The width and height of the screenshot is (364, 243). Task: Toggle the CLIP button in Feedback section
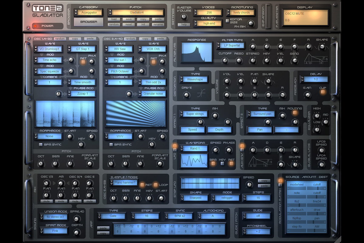pos(322,91)
